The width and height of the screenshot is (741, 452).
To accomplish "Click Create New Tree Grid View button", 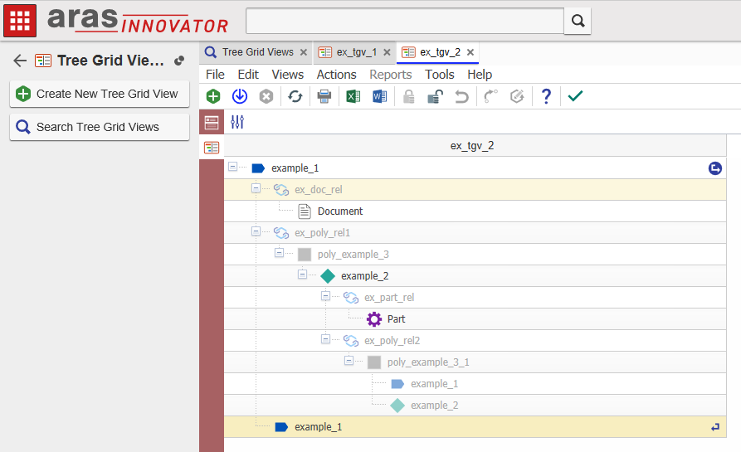I will [99, 94].
